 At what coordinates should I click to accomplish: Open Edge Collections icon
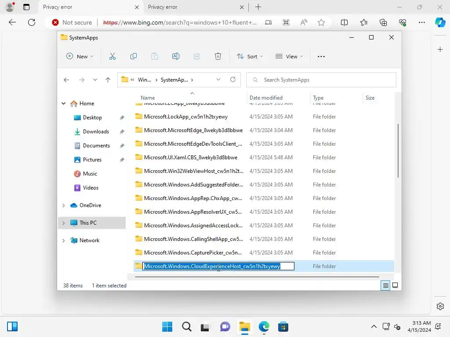pyautogui.click(x=383, y=22)
